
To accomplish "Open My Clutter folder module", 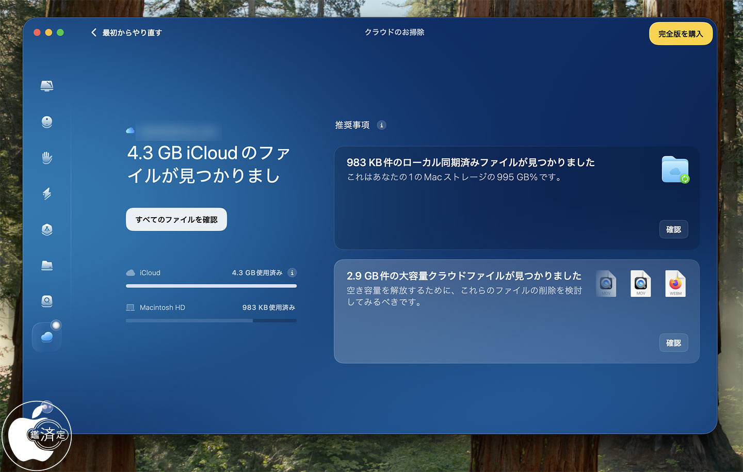I will coord(47,265).
